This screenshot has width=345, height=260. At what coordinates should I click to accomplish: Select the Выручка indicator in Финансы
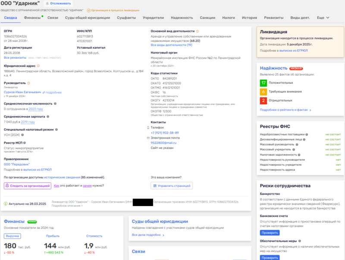[13, 236]
